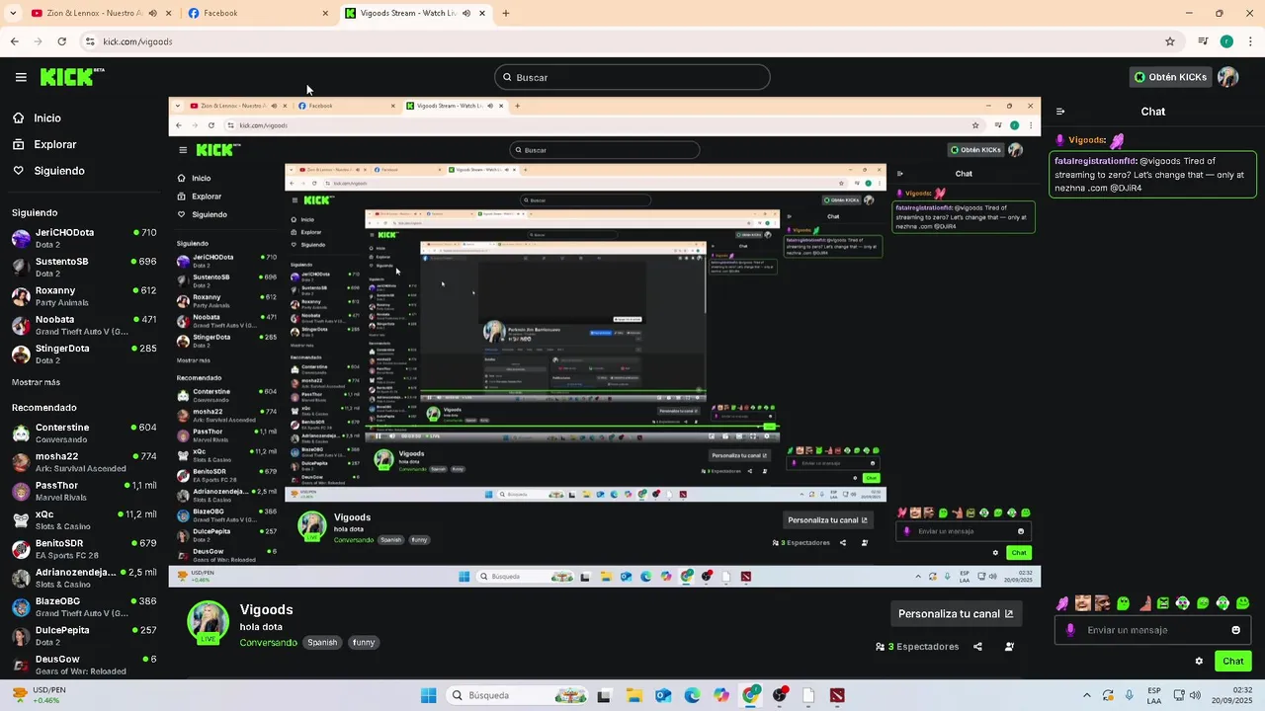Open Windows Start menu

point(428,695)
